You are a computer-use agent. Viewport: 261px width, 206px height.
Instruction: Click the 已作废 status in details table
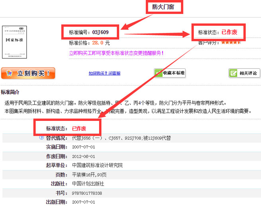pos(79,128)
